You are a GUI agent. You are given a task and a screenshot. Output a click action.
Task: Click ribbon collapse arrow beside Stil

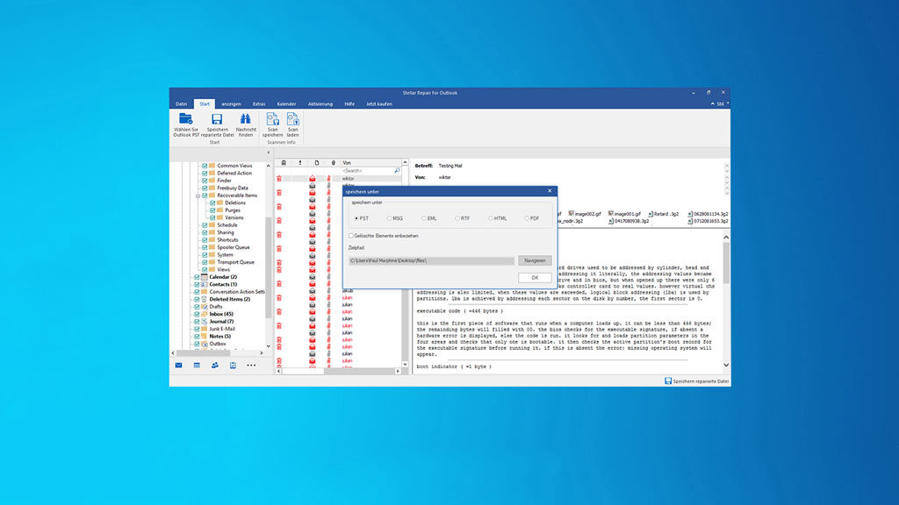[x=713, y=103]
